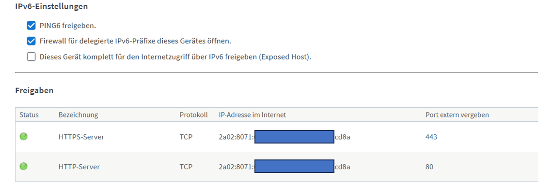Uncheck the PING6 freigeben checkbox
The image size is (553, 187).
pos(32,26)
